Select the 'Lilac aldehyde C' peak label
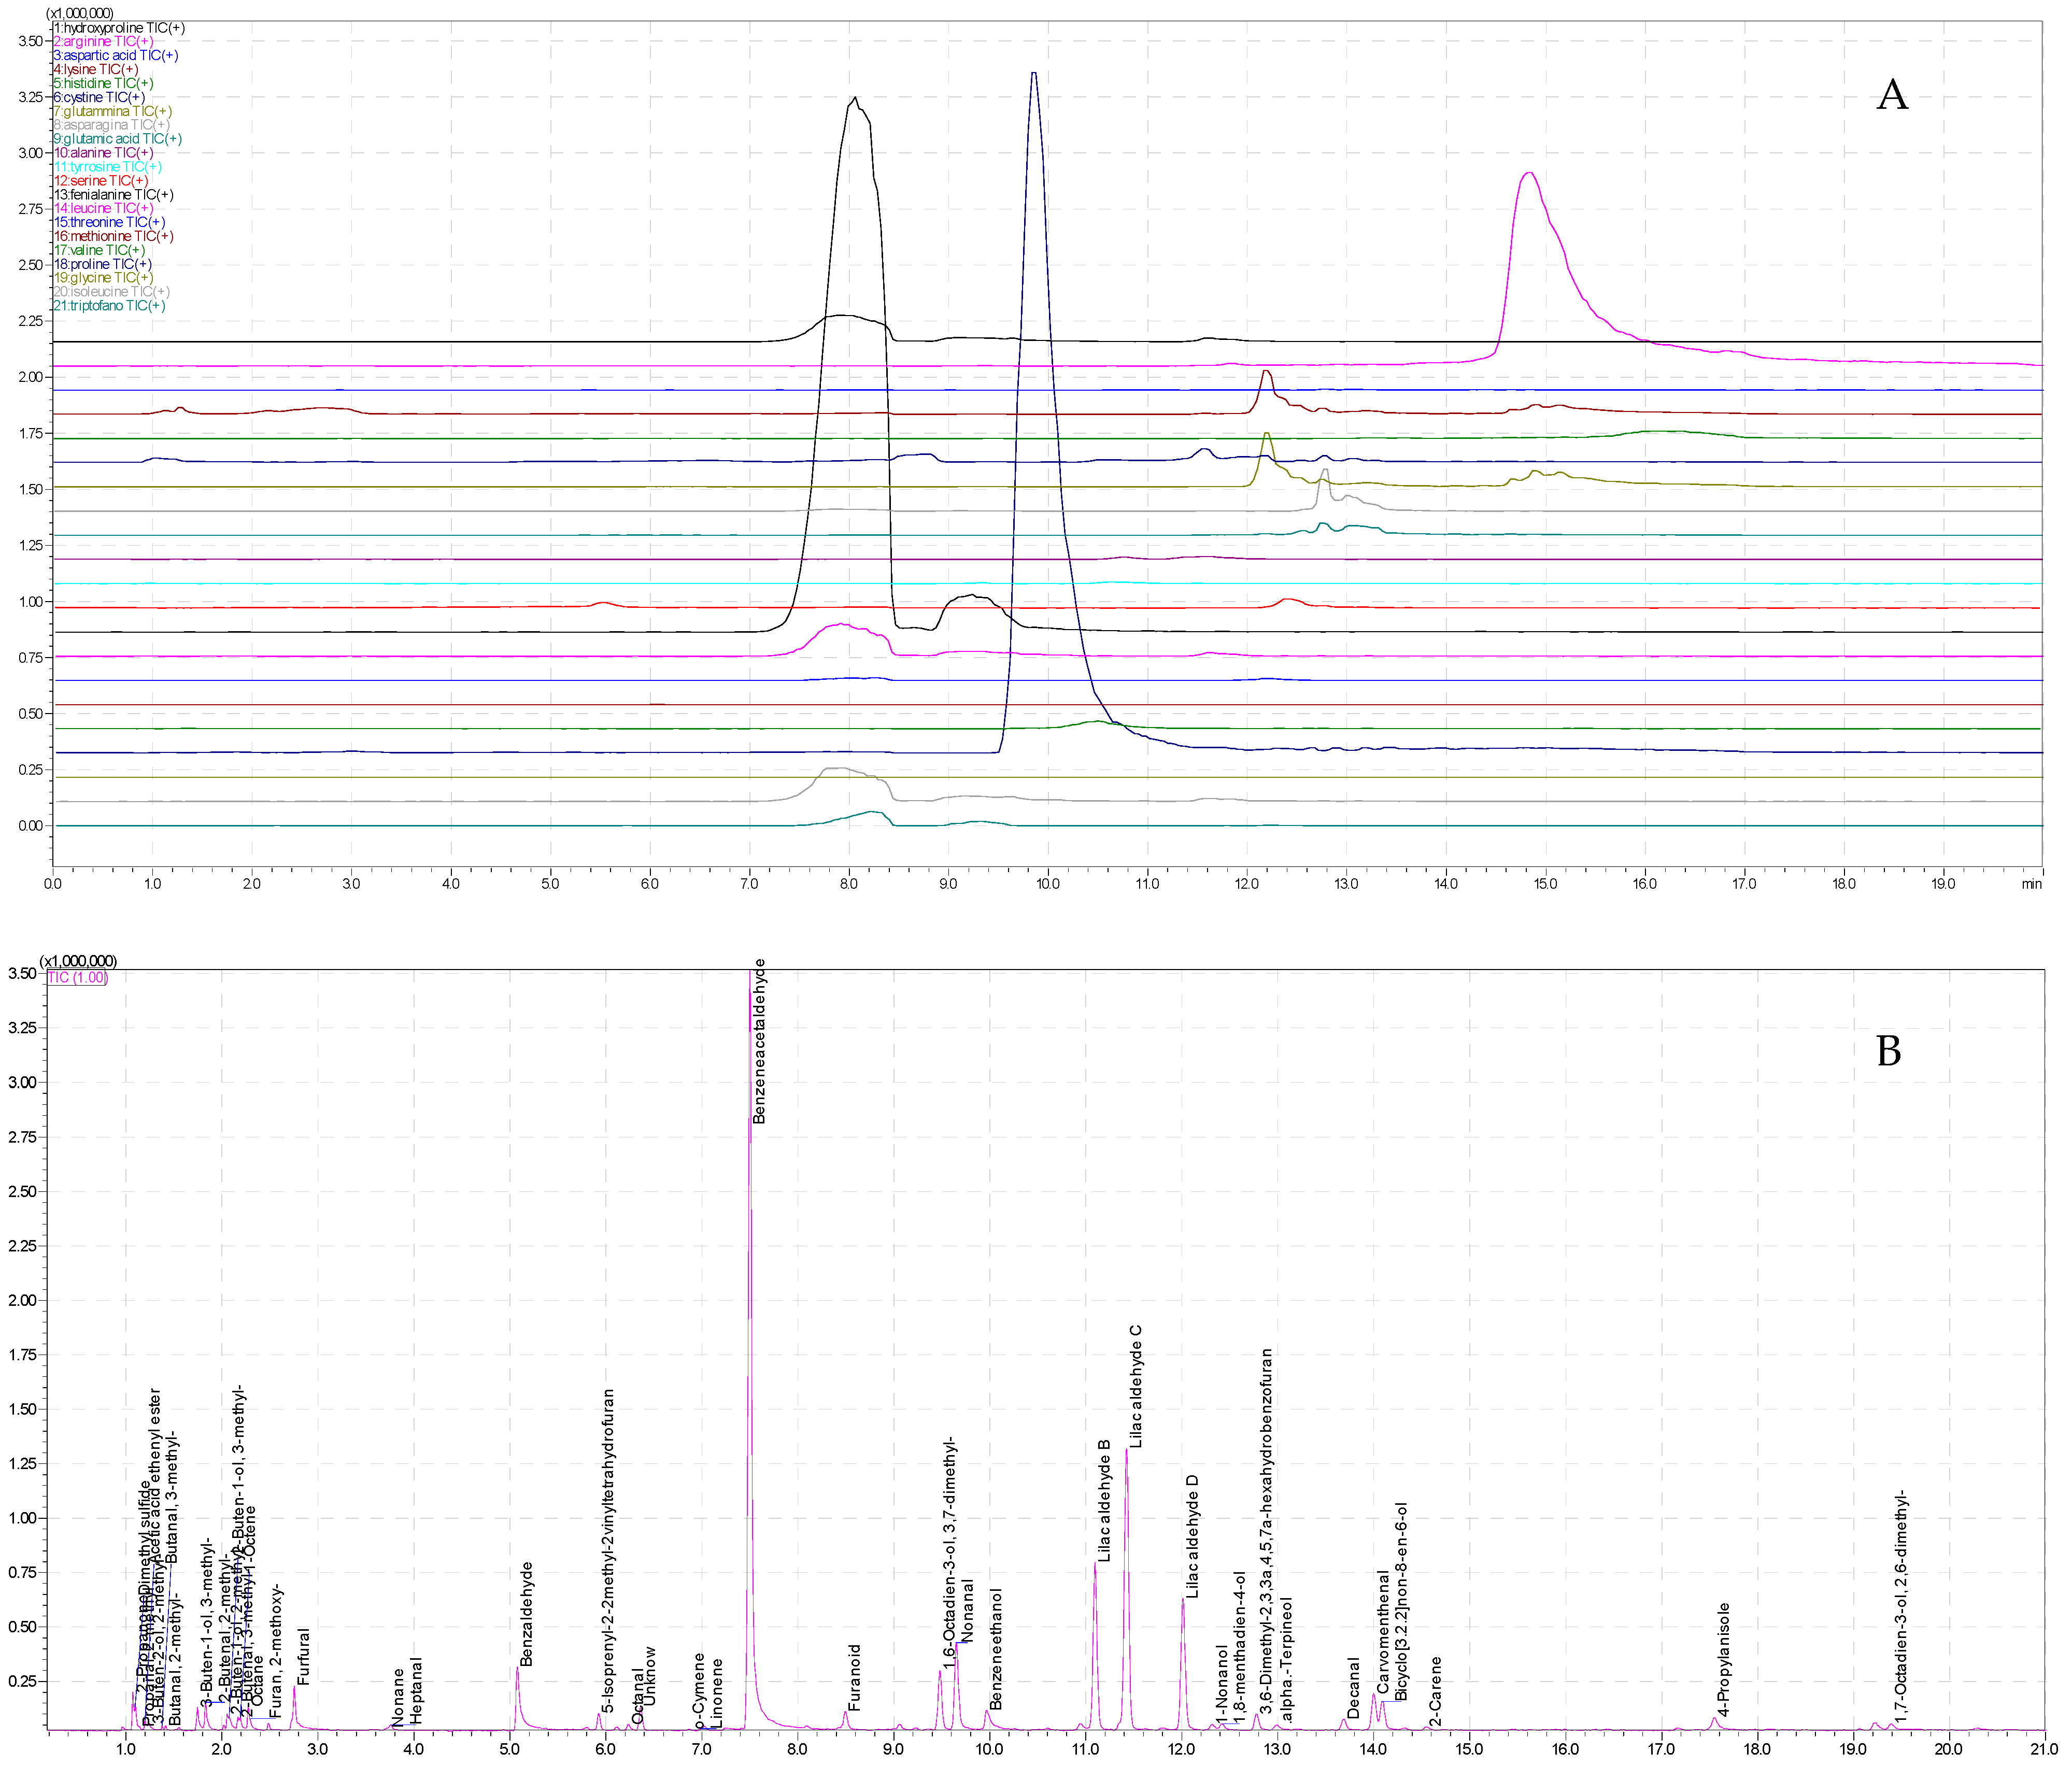The height and width of the screenshot is (1766, 2072). [x=1136, y=1387]
